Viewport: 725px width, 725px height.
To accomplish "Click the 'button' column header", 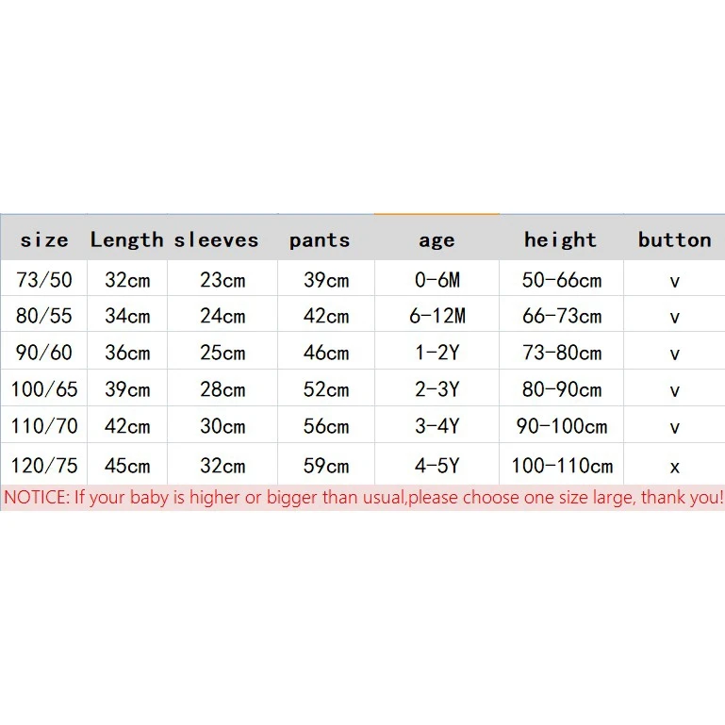I will point(675,239).
